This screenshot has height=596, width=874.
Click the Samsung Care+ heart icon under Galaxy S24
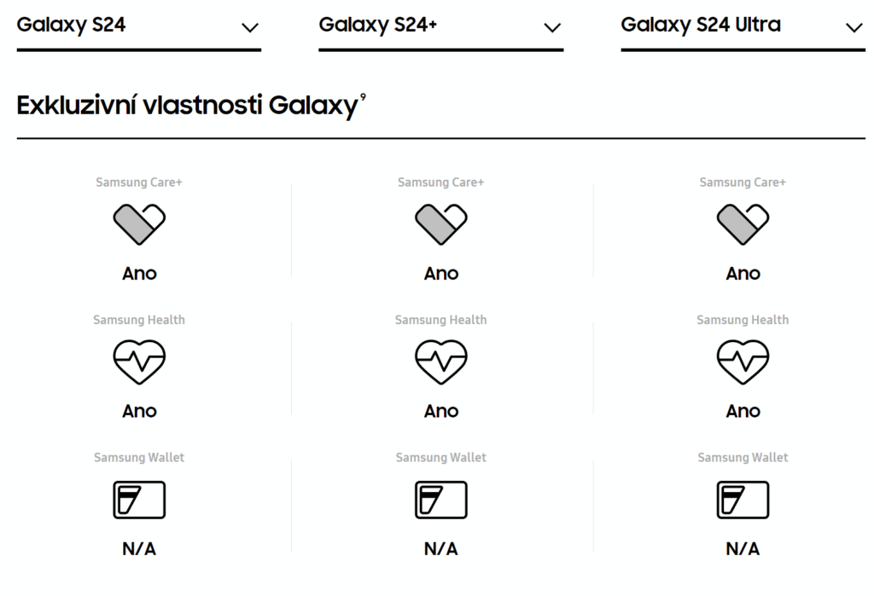(139, 224)
